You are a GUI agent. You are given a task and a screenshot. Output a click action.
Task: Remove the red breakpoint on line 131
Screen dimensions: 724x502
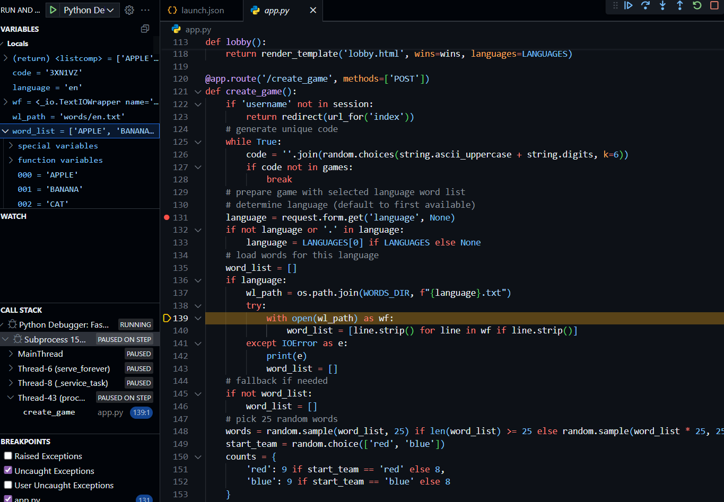tap(167, 217)
